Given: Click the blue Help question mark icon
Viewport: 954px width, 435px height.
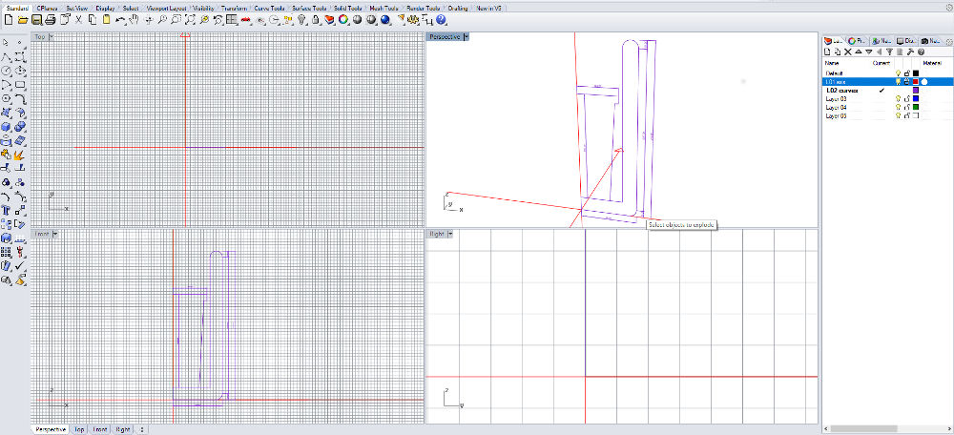Looking at the screenshot, I should (x=441, y=20).
